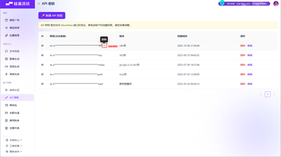Edit the key created 2025-05-20
281x157 pixels.
click(x=250, y=84)
